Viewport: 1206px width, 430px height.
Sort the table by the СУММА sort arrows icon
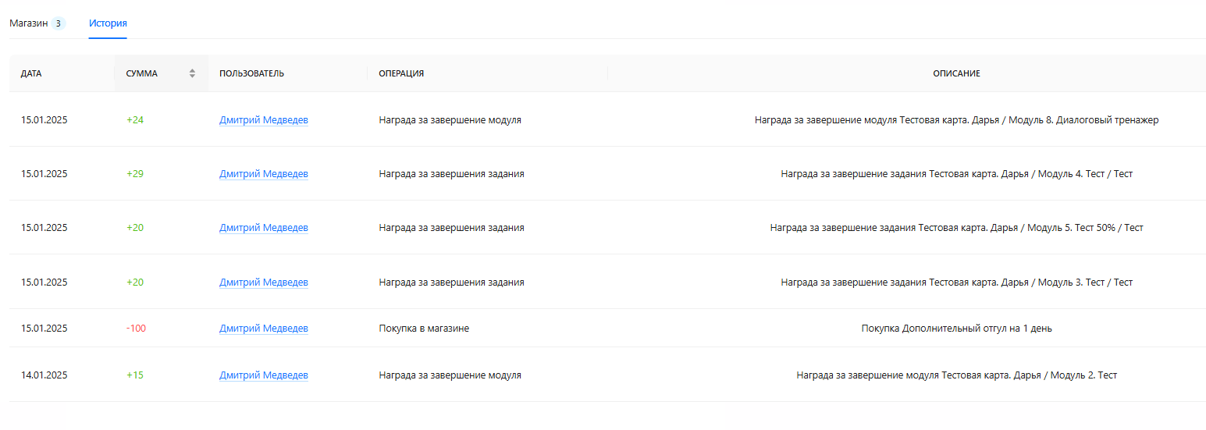(x=192, y=73)
